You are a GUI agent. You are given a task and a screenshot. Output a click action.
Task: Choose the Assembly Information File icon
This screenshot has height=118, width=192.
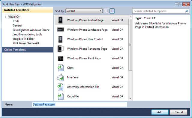point(60,87)
